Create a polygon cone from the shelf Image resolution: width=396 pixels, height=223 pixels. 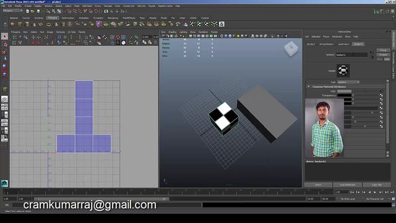[35, 24]
